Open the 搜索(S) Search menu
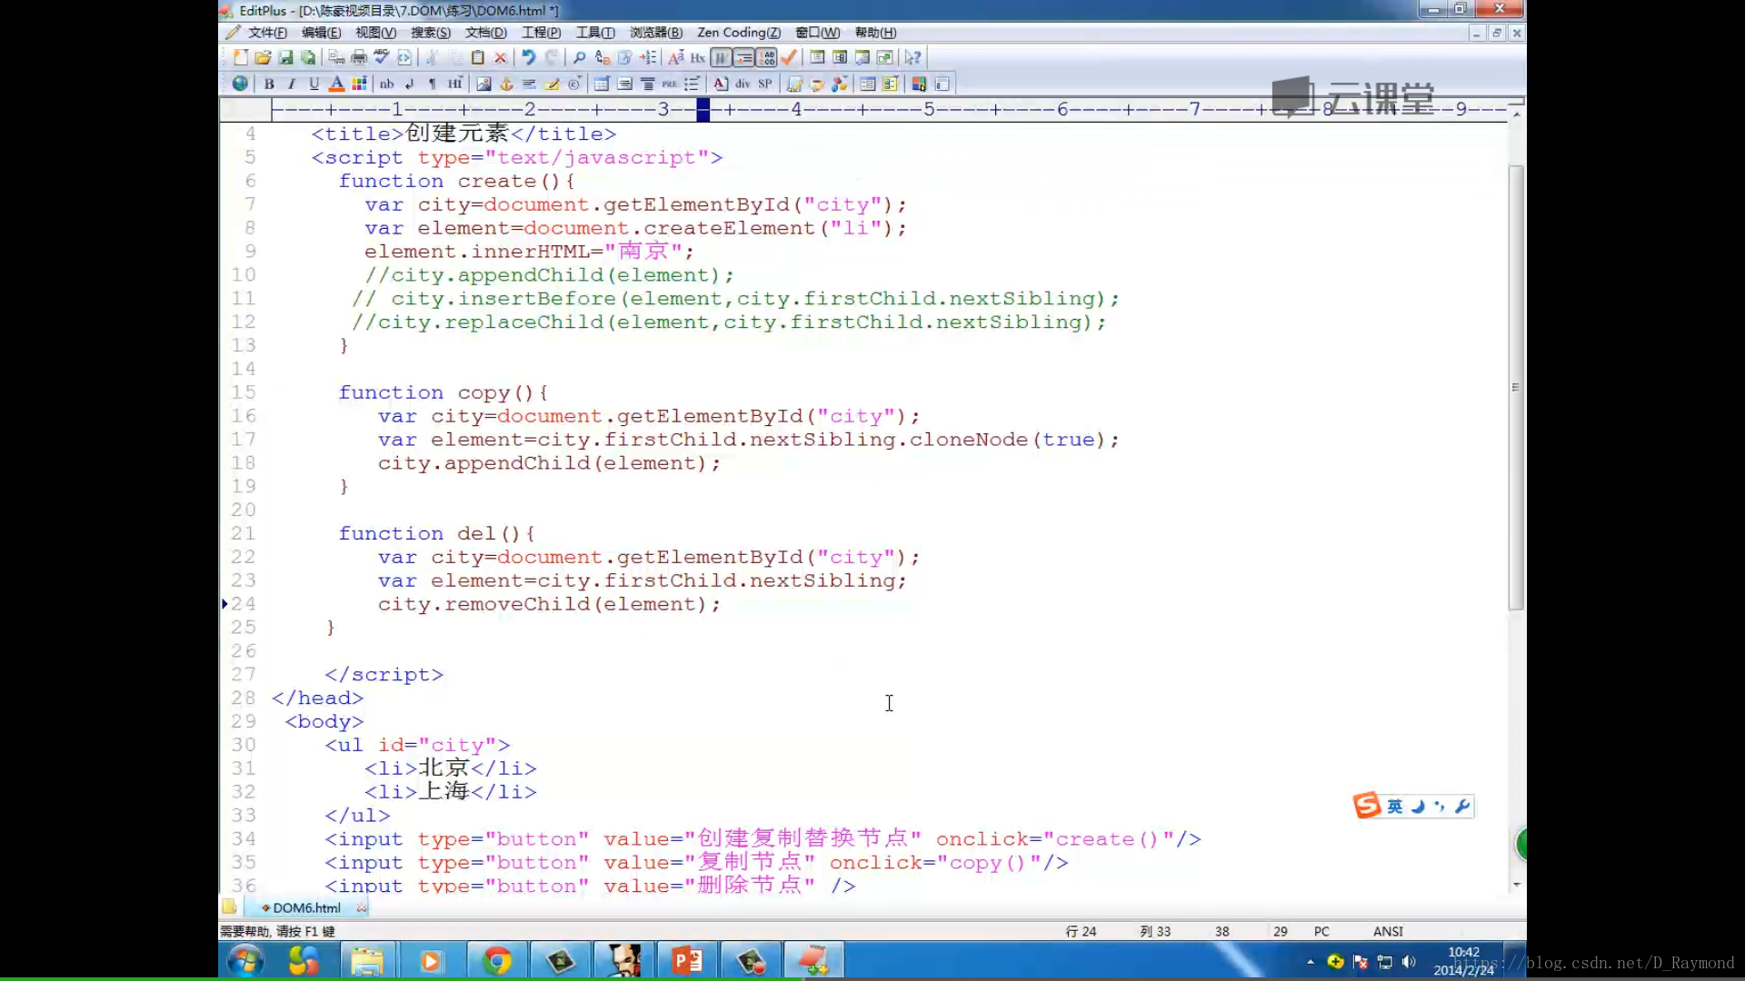The width and height of the screenshot is (1745, 981). pyautogui.click(x=430, y=33)
